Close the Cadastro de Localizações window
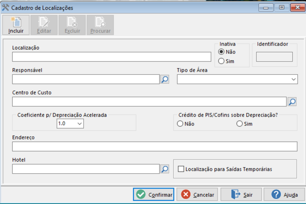 click(298, 7)
